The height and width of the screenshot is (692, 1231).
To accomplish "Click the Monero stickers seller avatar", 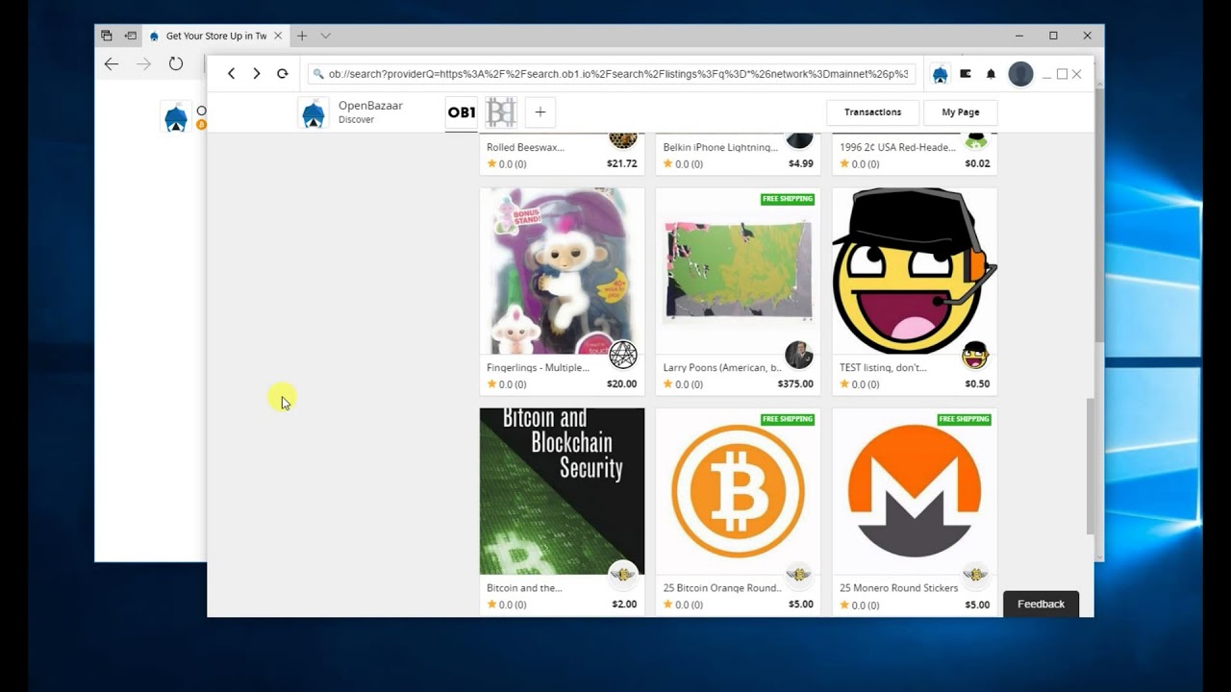I will [x=975, y=575].
